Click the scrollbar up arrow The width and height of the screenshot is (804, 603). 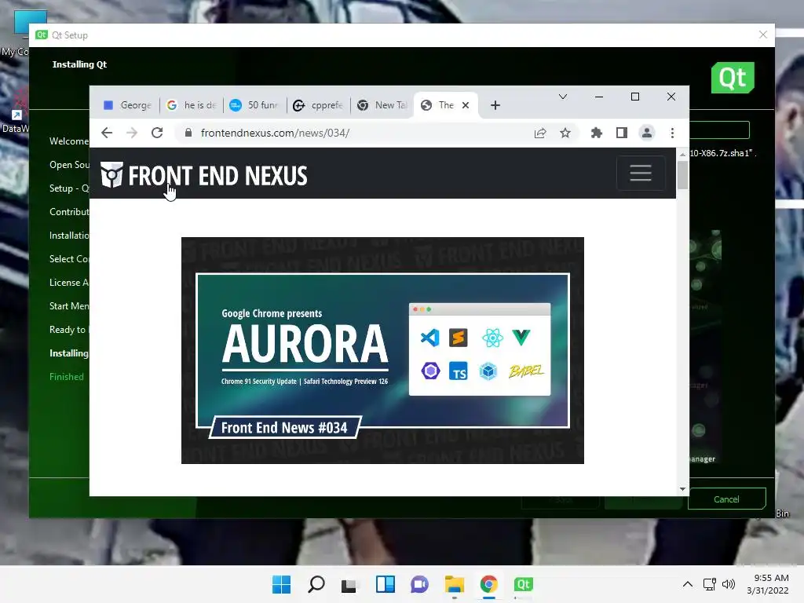coord(682,155)
